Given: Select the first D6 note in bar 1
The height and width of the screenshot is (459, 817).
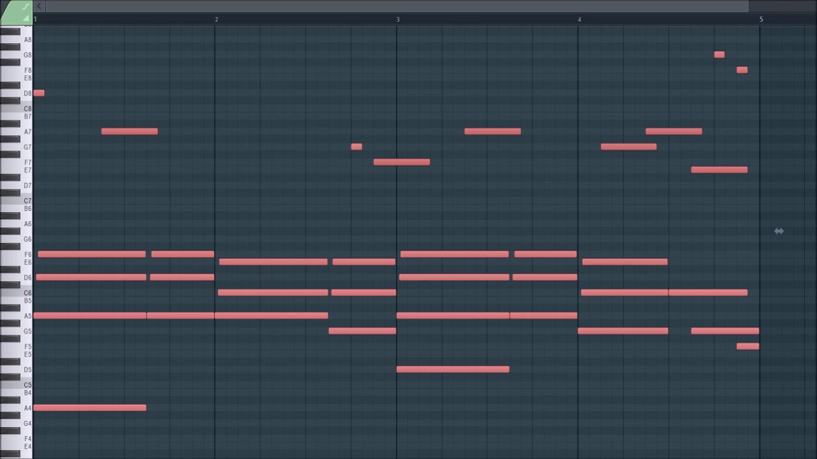Looking at the screenshot, I should (91, 277).
